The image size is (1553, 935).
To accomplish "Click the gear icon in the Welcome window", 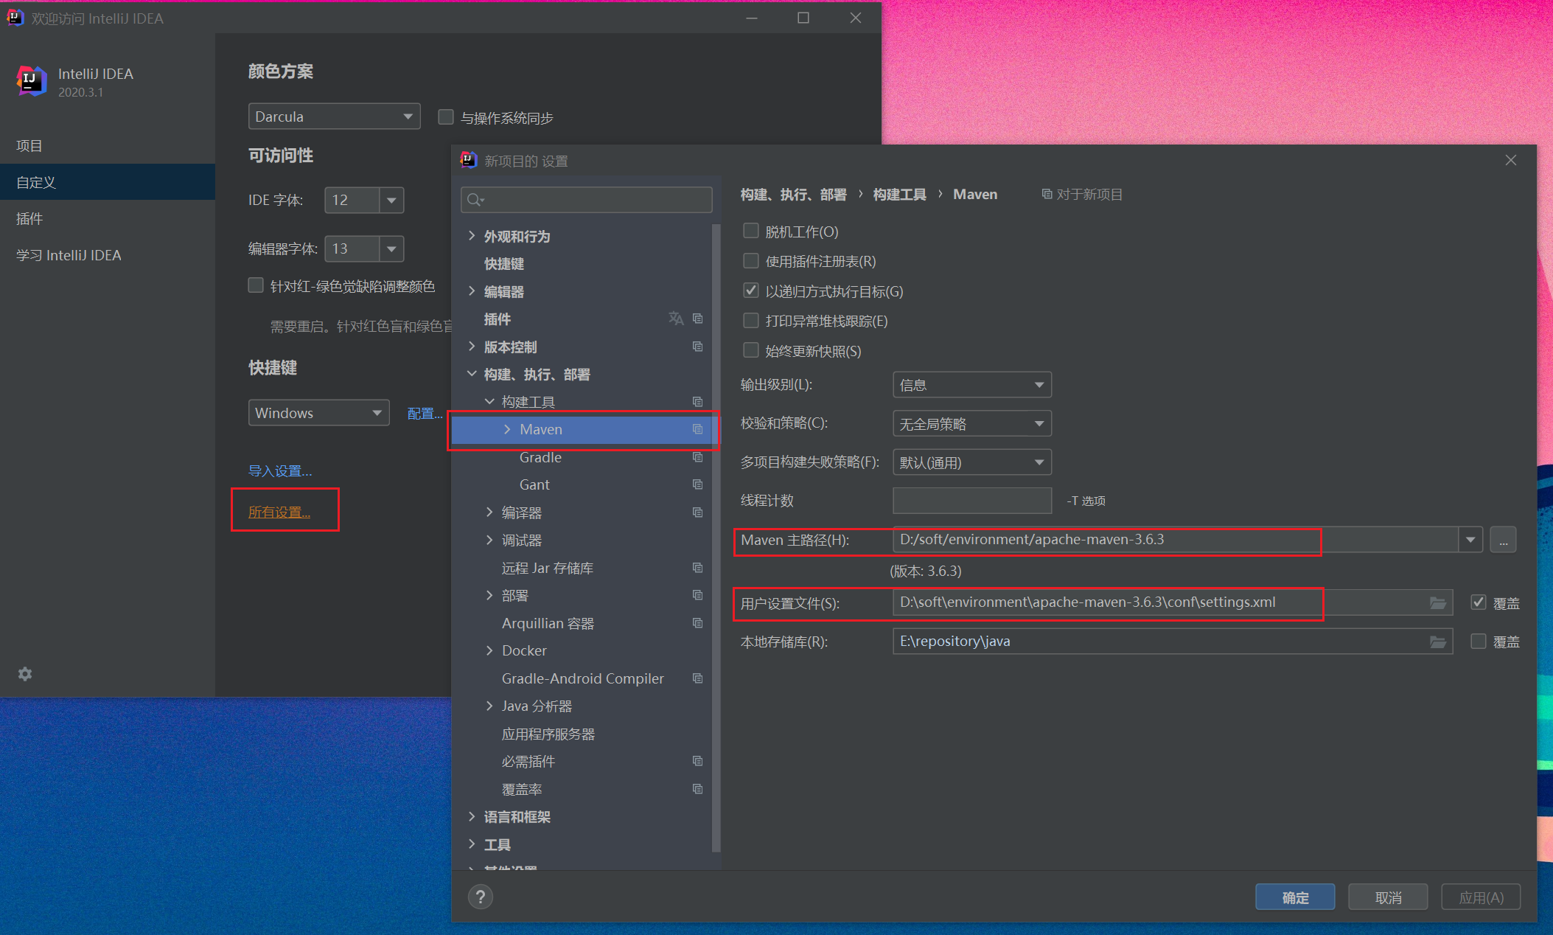I will pyautogui.click(x=25, y=674).
